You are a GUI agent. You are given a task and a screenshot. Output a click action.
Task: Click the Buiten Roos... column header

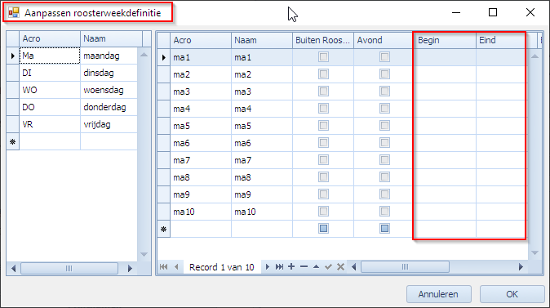click(322, 40)
